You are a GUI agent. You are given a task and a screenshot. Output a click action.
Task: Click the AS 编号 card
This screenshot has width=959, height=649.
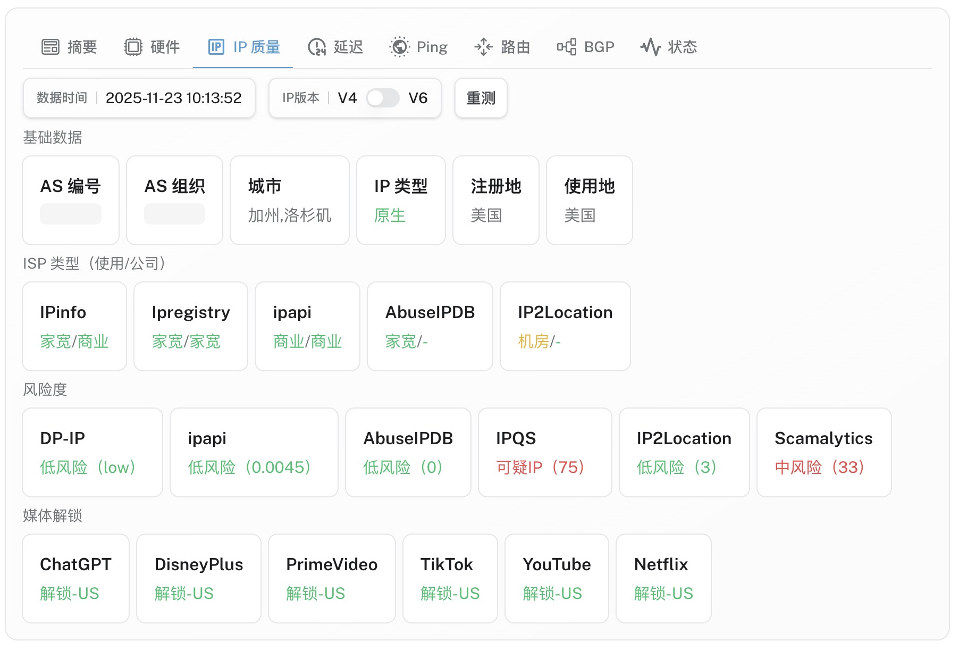[x=70, y=200]
